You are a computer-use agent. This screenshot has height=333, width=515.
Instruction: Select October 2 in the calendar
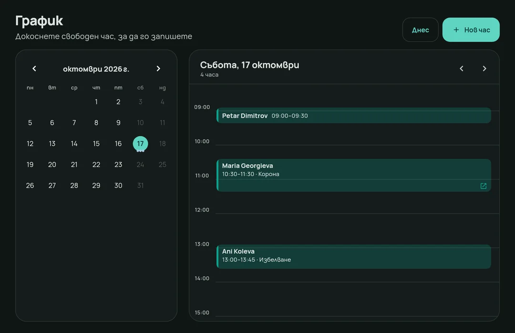coord(118,102)
